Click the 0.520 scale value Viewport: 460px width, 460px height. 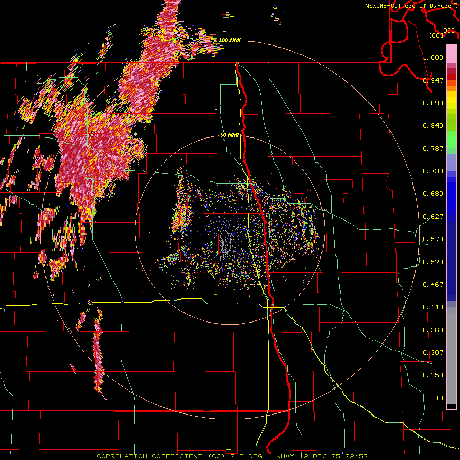[433, 262]
